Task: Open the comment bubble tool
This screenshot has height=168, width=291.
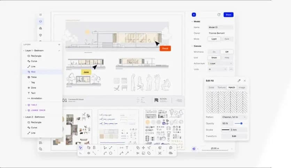Action: pyautogui.click(x=171, y=148)
